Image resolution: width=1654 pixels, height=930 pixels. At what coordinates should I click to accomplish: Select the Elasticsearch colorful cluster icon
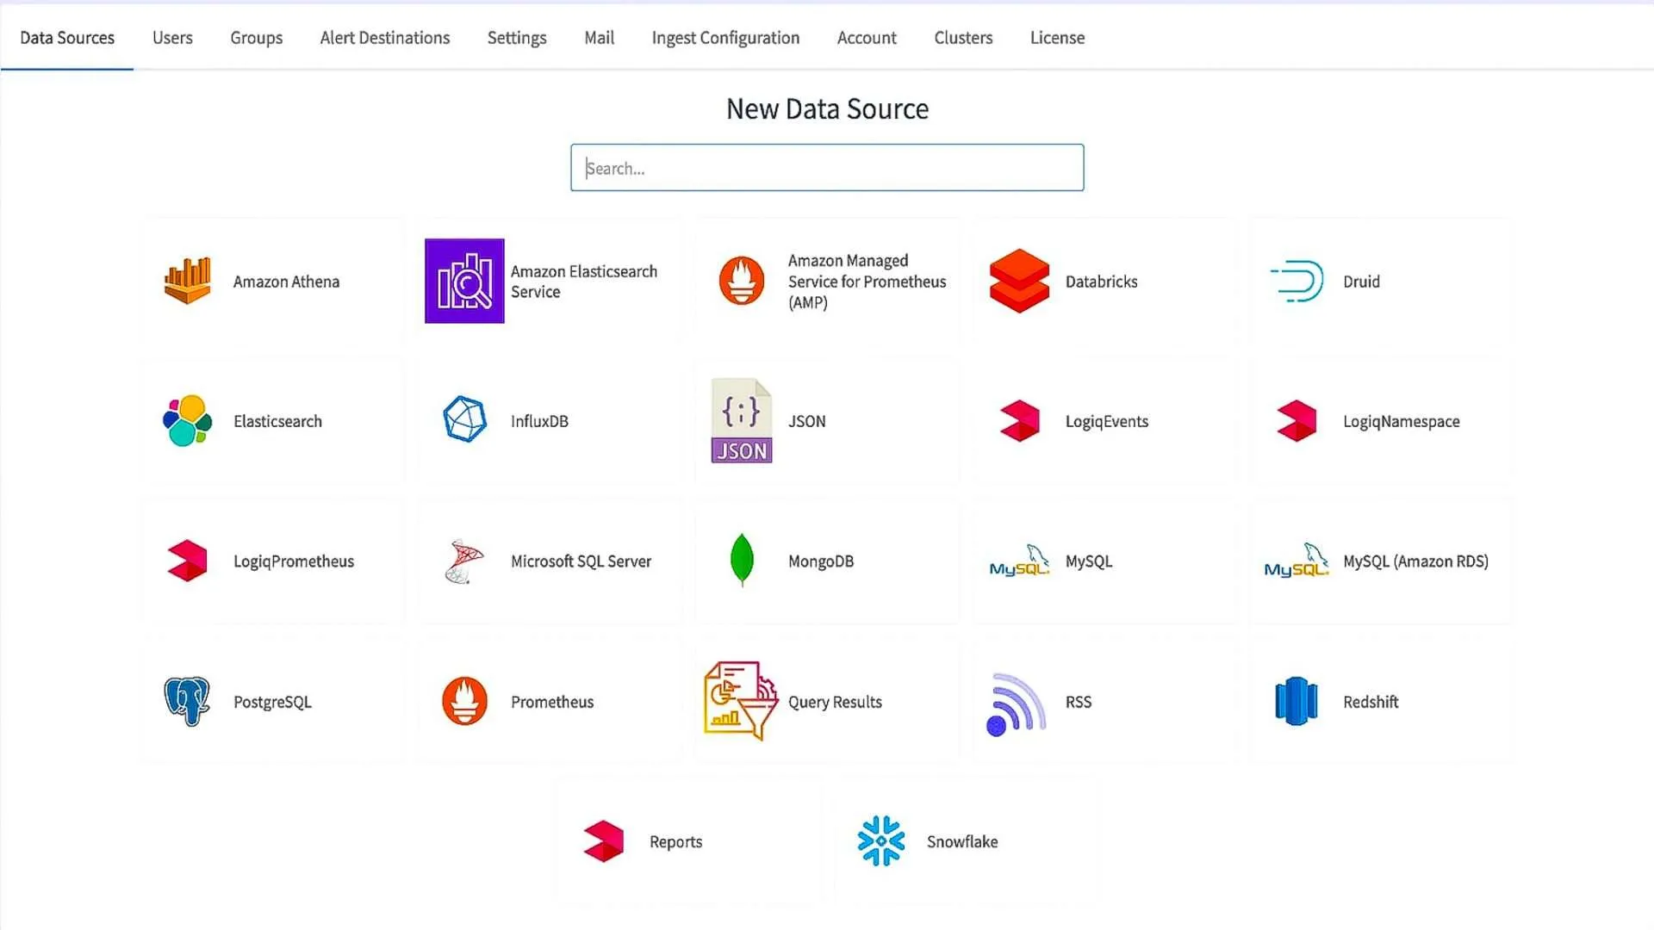pyautogui.click(x=187, y=421)
